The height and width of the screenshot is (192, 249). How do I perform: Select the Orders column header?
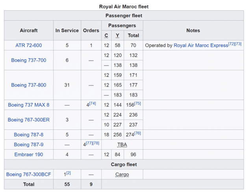point(91,30)
